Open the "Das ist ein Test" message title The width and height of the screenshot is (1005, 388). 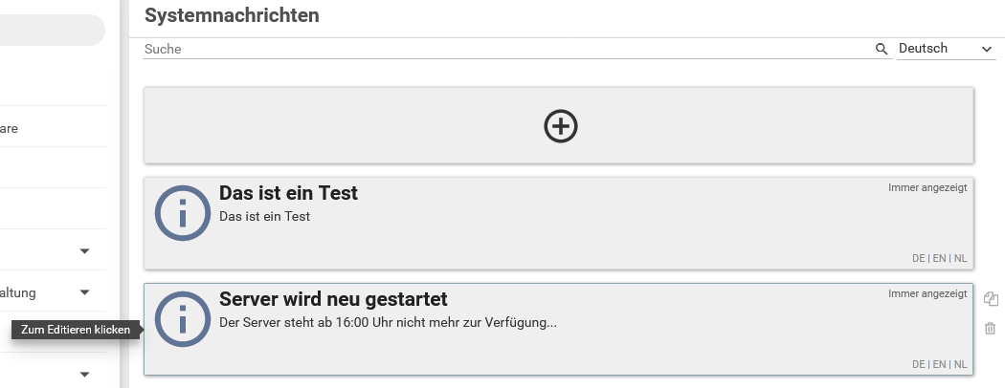click(x=288, y=193)
